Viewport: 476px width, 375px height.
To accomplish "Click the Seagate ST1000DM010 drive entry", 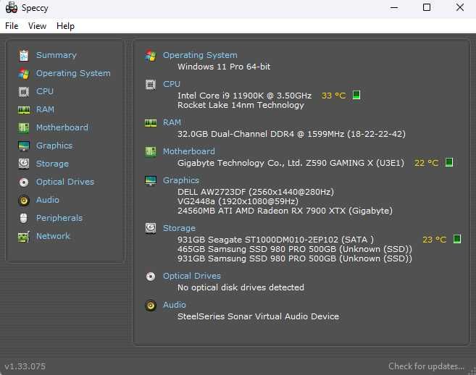I will coord(275,240).
